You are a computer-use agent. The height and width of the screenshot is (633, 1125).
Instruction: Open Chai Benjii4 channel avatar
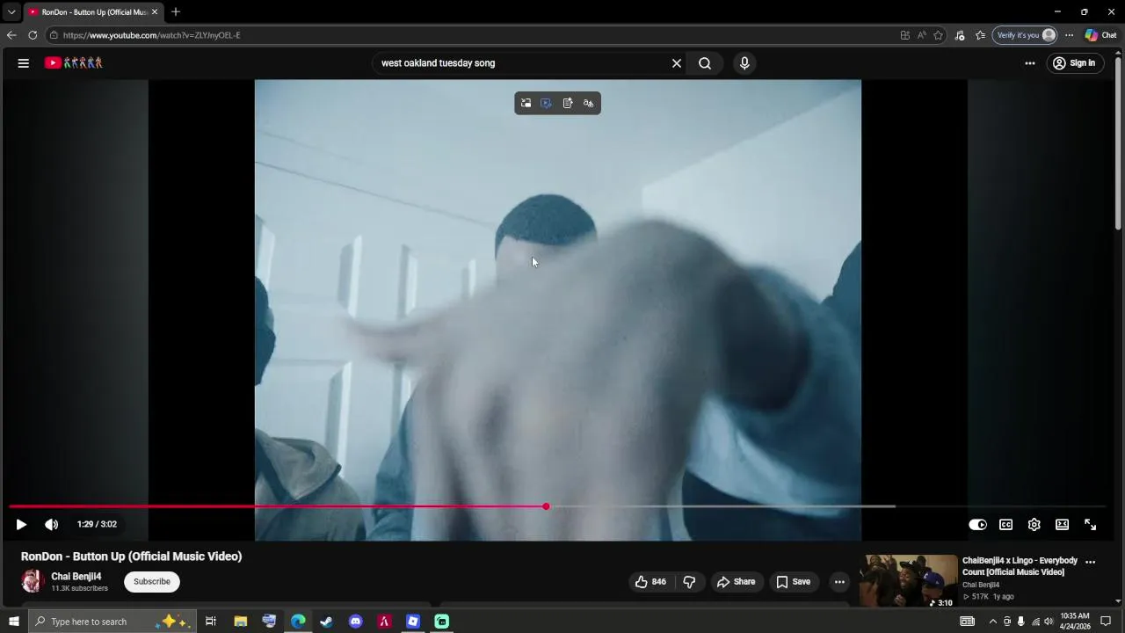click(x=33, y=581)
